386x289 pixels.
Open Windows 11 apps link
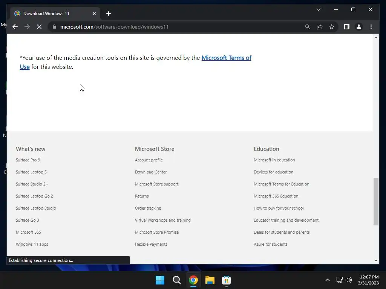(x=32, y=244)
